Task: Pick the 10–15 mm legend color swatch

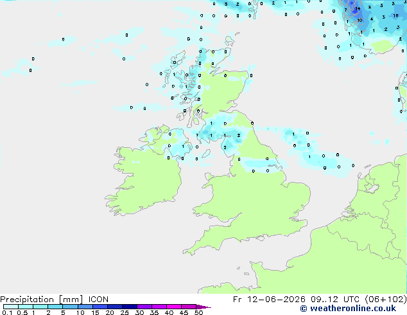Action: coord(85,307)
